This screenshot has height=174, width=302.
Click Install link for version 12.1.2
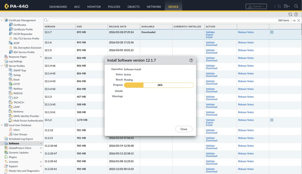209,125
